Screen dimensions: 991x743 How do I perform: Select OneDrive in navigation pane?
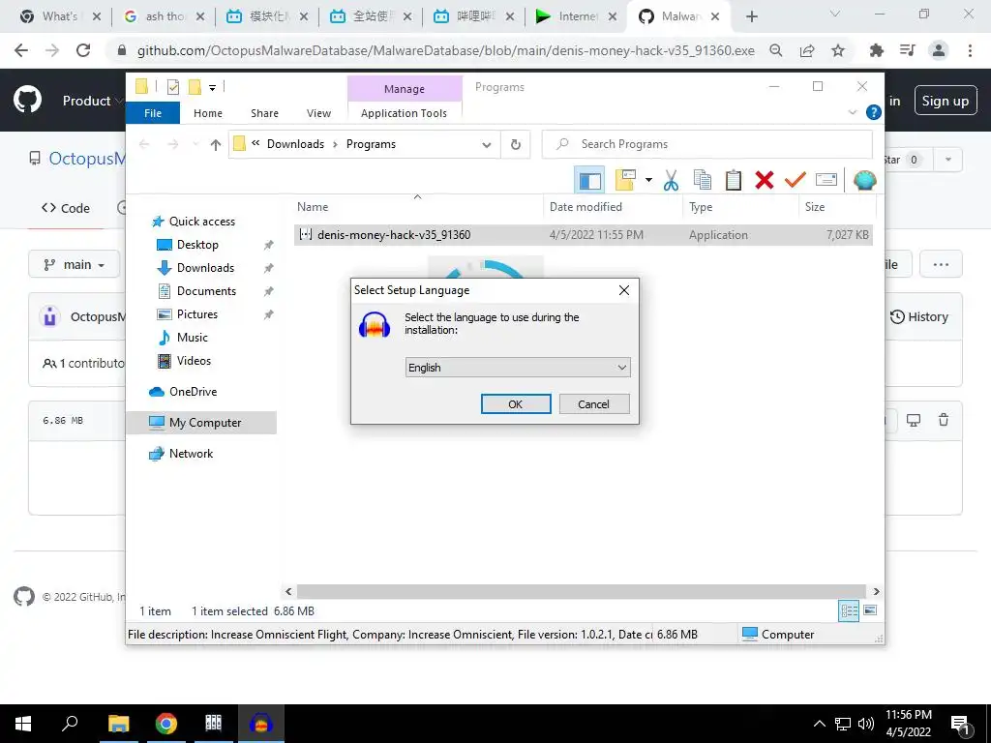(193, 392)
